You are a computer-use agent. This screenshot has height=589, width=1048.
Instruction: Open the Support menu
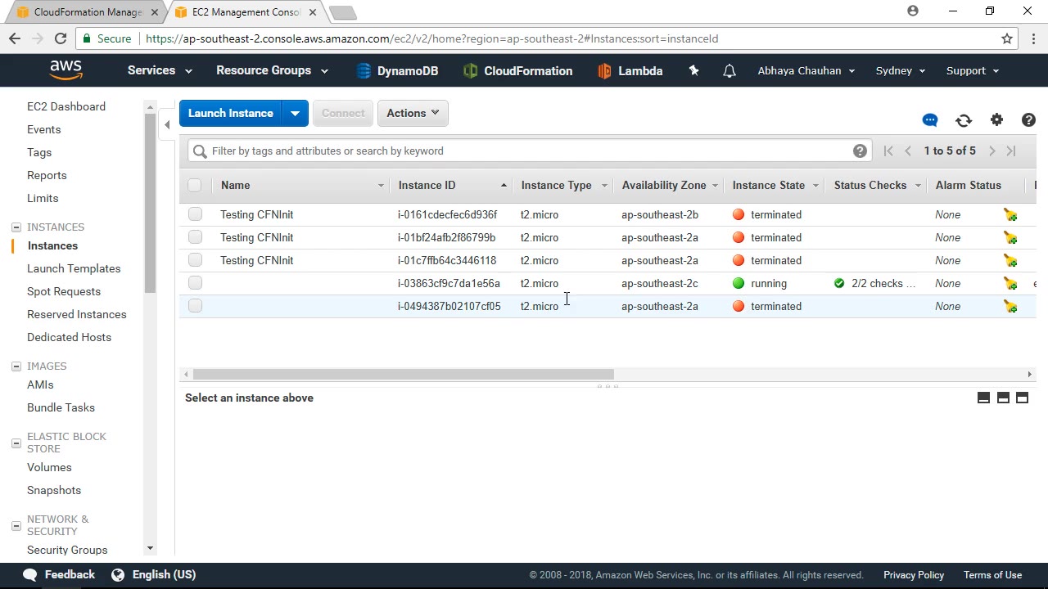click(x=973, y=70)
